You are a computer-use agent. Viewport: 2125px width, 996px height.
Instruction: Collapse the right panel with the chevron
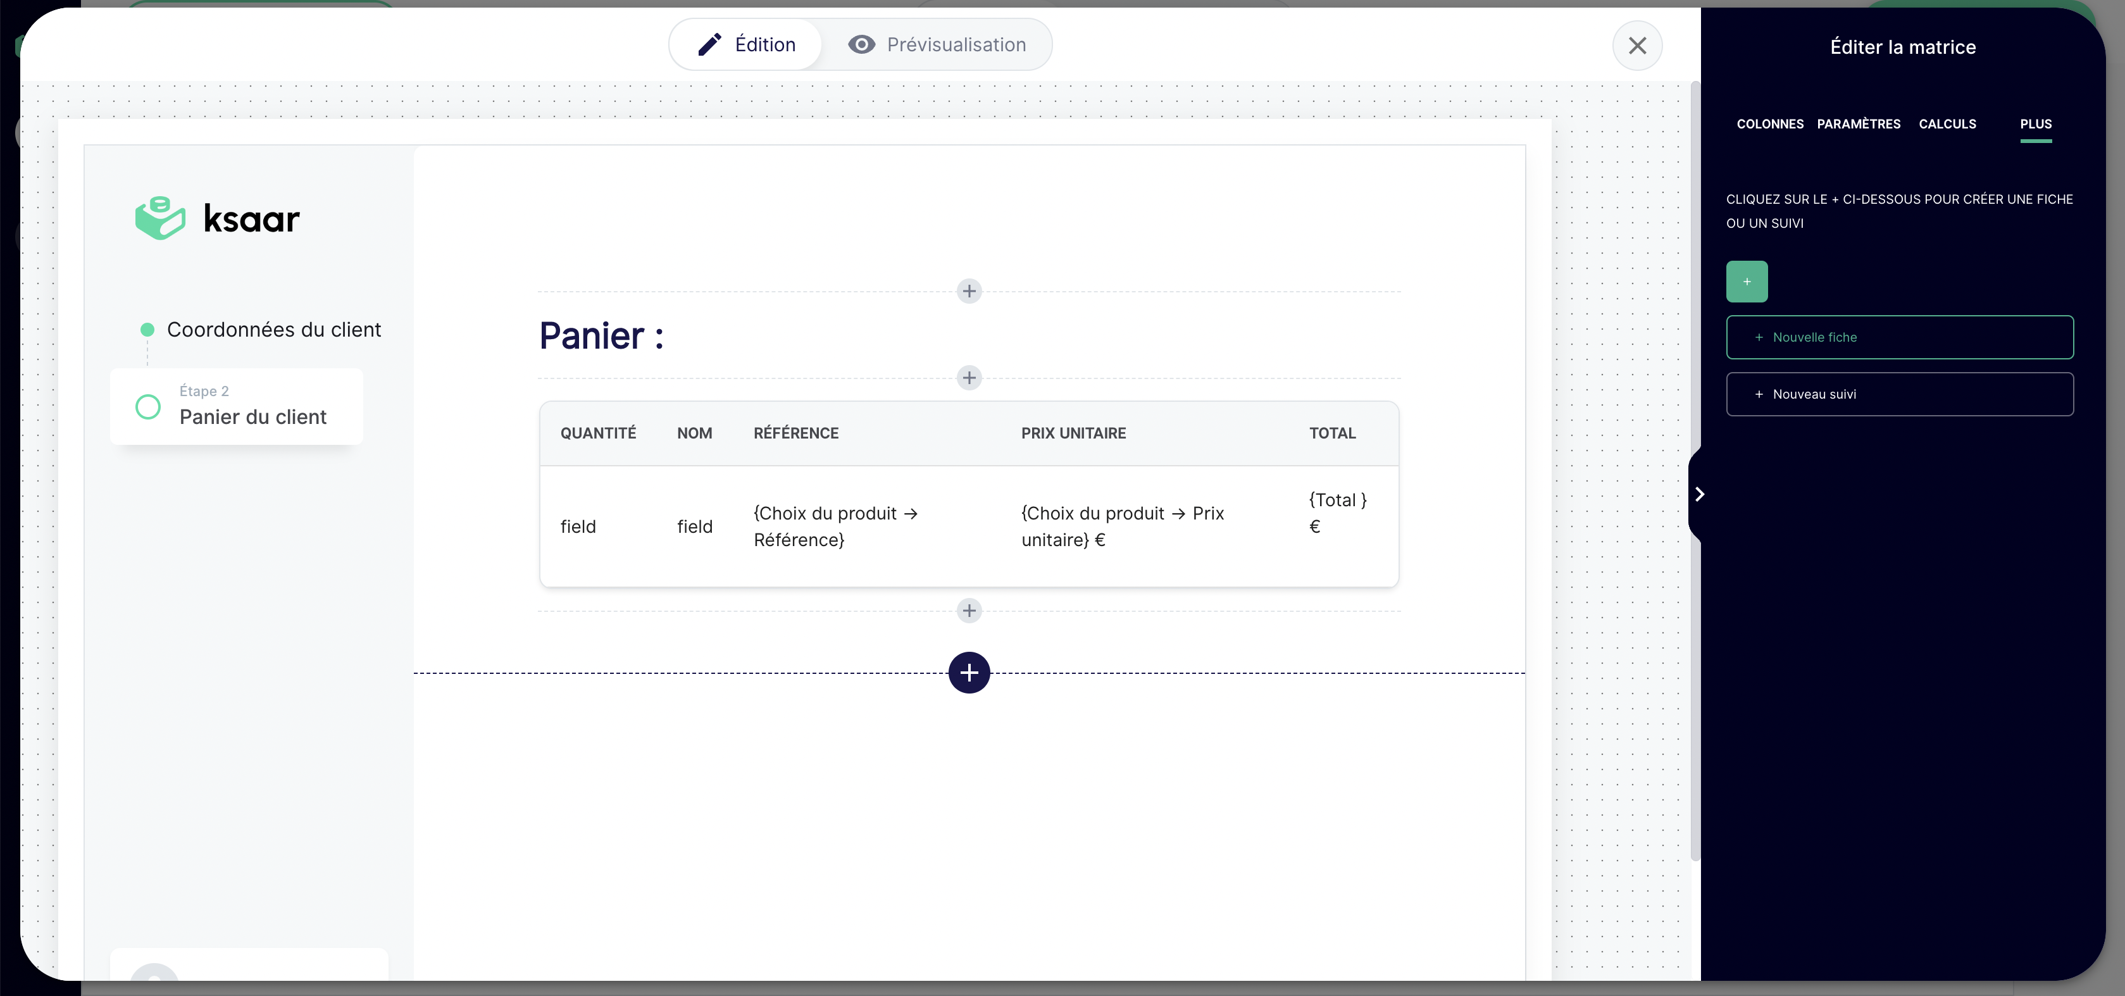(1698, 494)
